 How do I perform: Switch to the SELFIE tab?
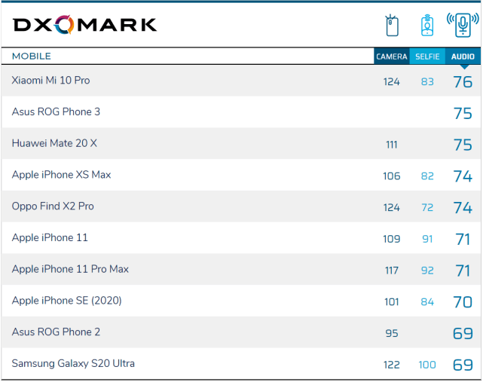(x=427, y=57)
